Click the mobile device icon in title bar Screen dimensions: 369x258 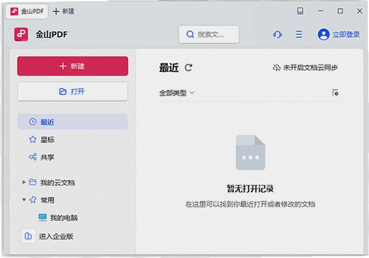pyautogui.click(x=300, y=11)
